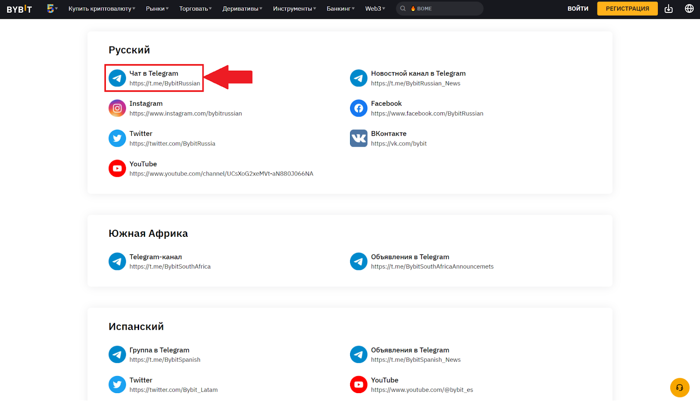Click the РЕГИСТРАЦИЯ button
This screenshot has height=401, width=700.
coord(627,9)
